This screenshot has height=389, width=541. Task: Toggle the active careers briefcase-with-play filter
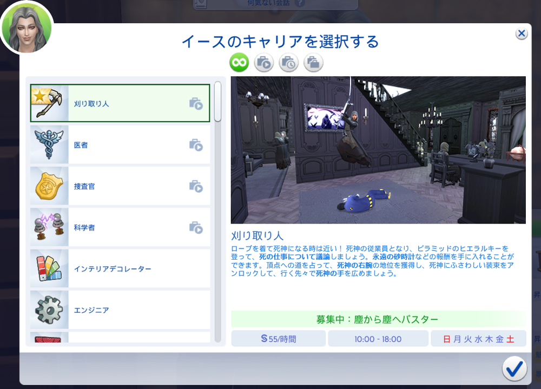(264, 62)
